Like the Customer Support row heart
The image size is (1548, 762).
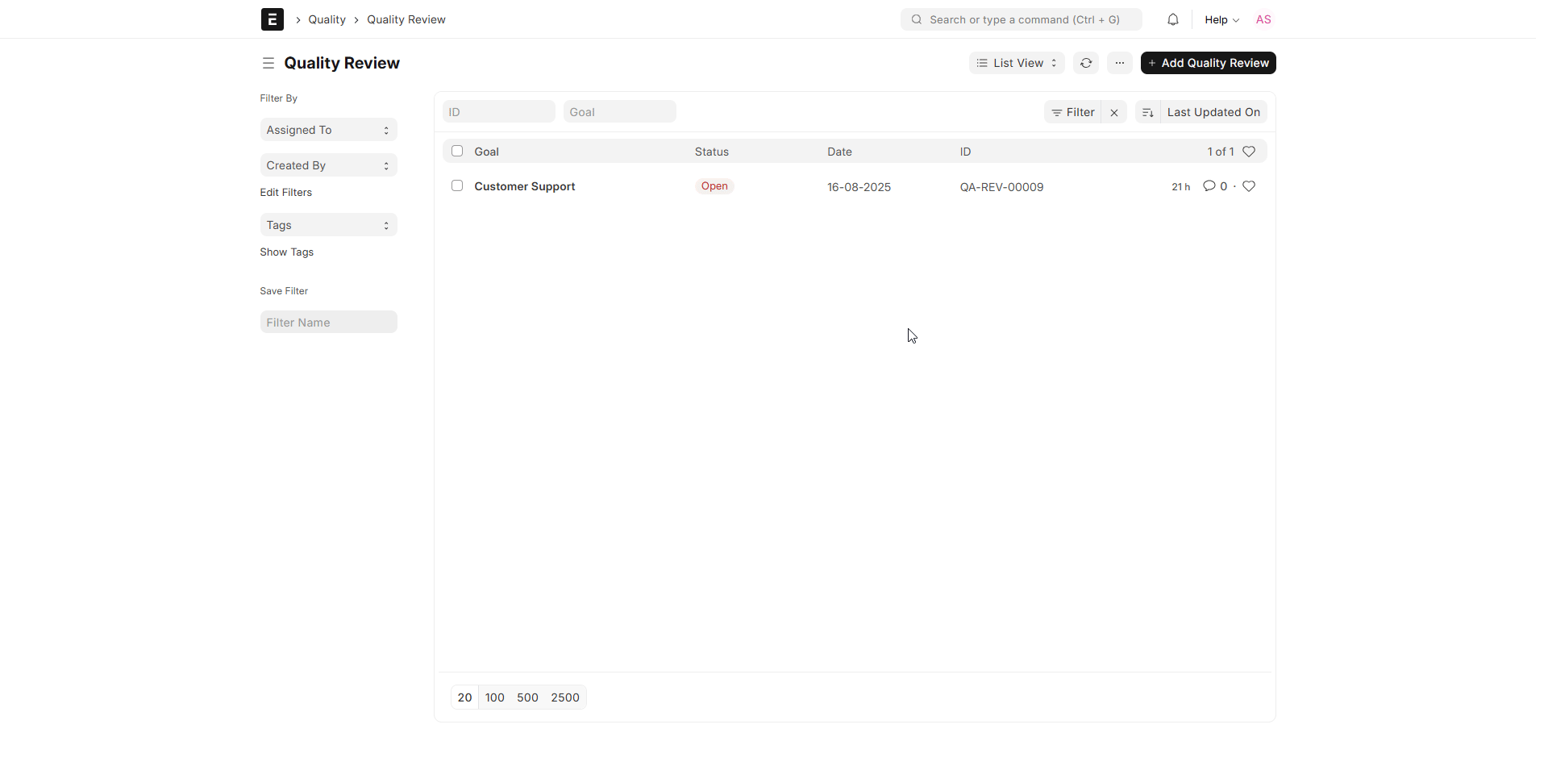pos(1249,186)
